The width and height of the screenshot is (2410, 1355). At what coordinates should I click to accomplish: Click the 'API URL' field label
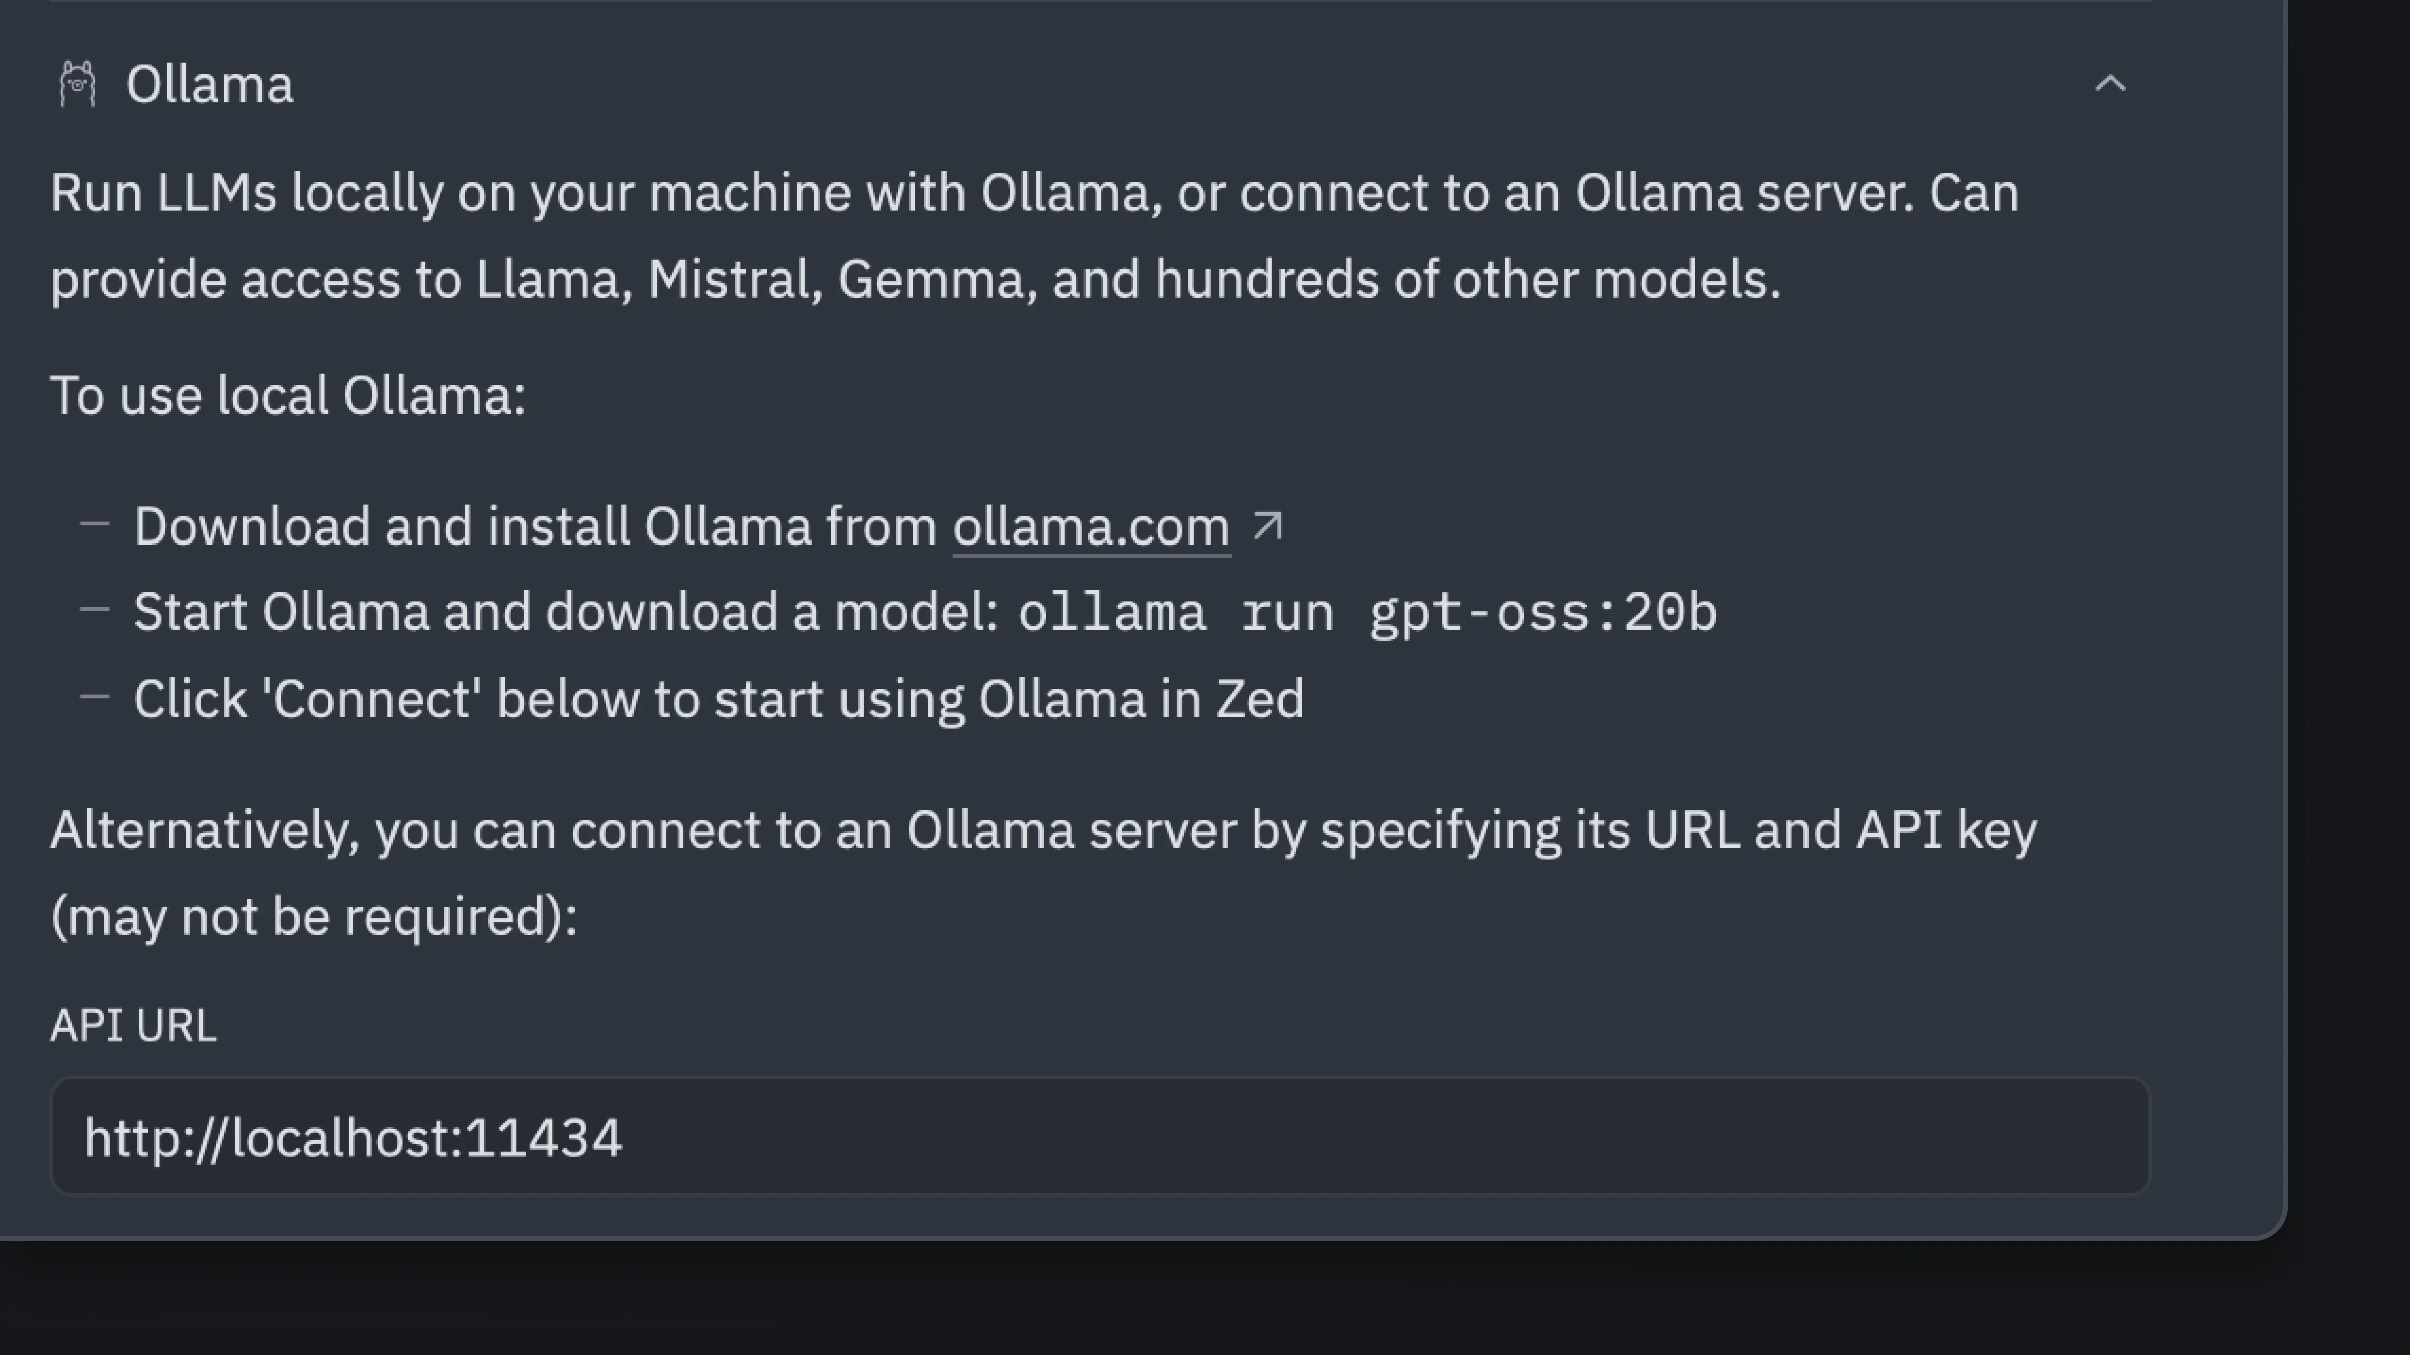coord(134,1026)
